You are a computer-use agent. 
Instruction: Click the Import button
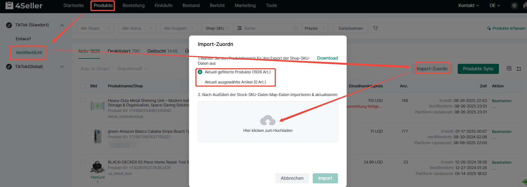(325, 178)
